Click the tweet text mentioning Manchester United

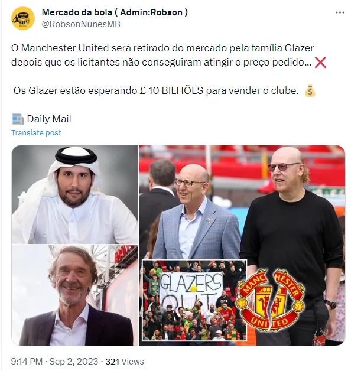162,55
